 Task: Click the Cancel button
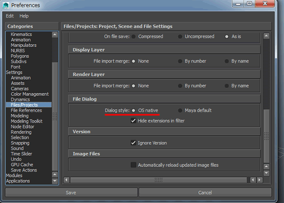point(204,193)
